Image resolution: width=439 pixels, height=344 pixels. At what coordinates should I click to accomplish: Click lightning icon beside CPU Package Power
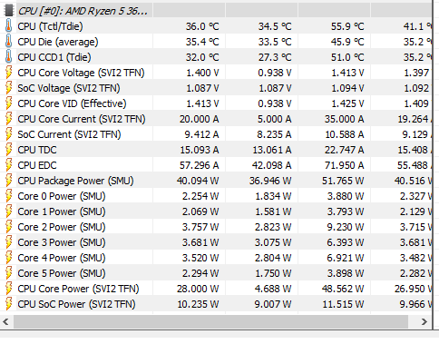pyautogui.click(x=9, y=181)
